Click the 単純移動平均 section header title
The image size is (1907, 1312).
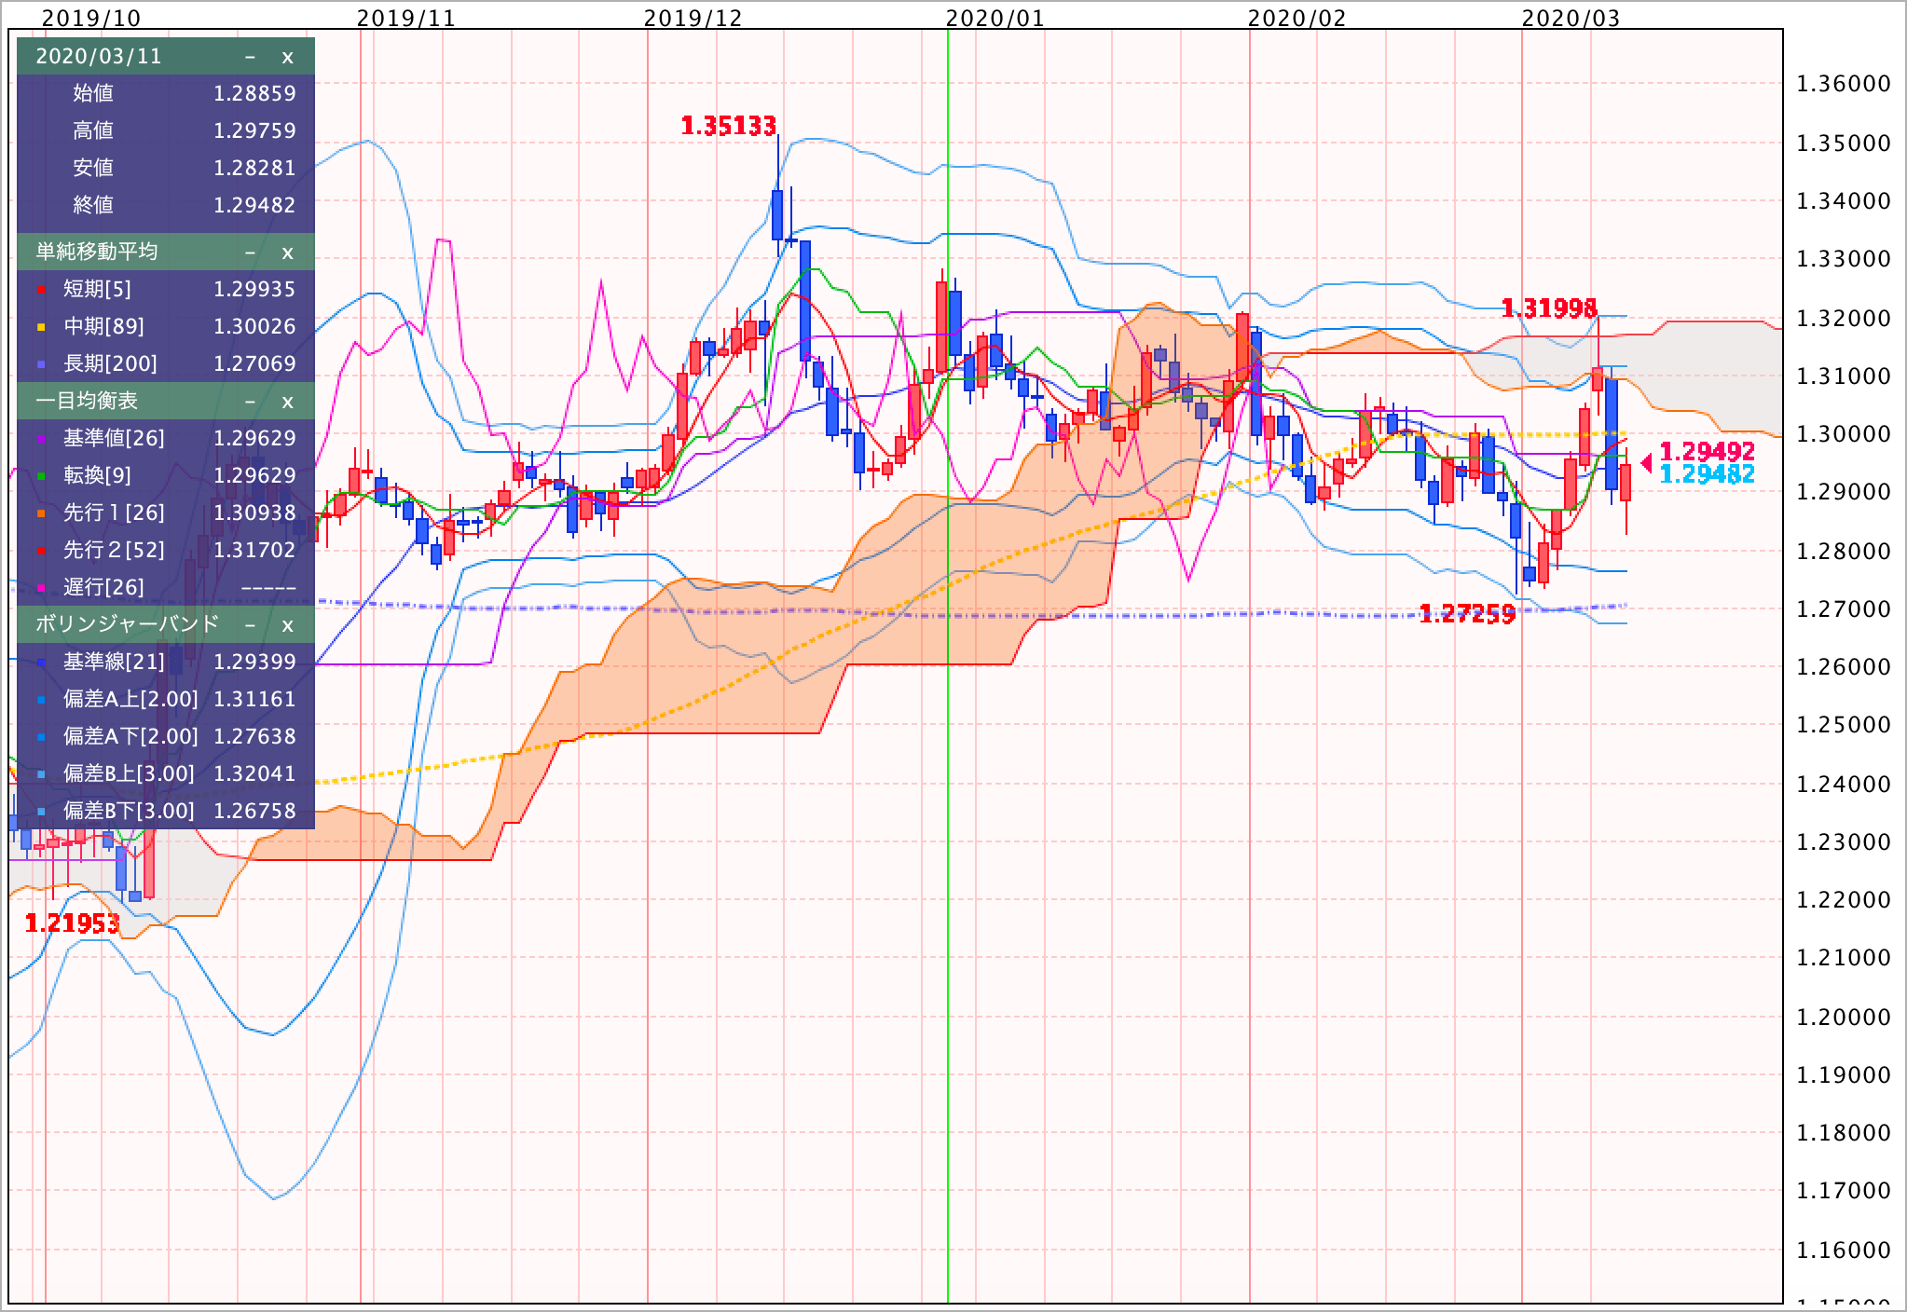tap(97, 253)
